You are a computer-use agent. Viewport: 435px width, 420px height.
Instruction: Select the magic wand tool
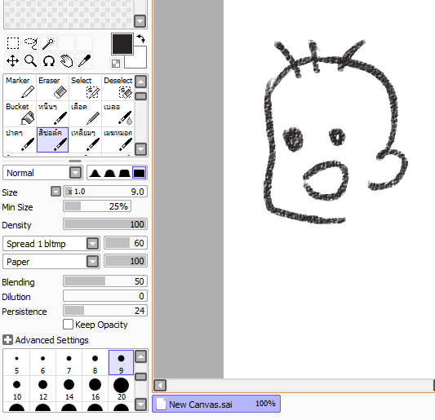pyautogui.click(x=49, y=43)
